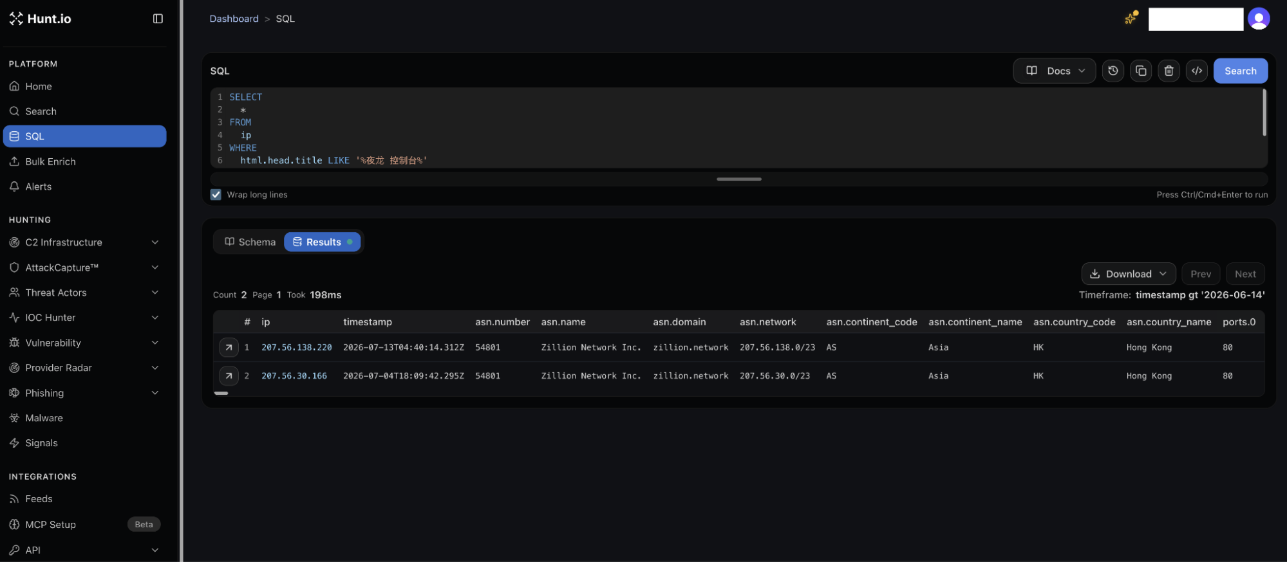Screen dimensions: 1287x562
Task: Open the query history icon
Action: [1113, 71]
